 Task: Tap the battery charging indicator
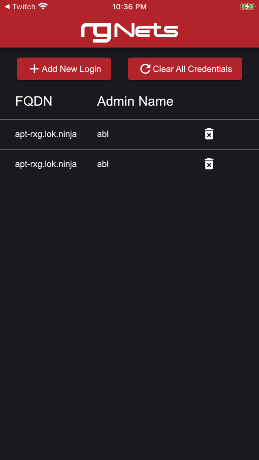pos(247,6)
